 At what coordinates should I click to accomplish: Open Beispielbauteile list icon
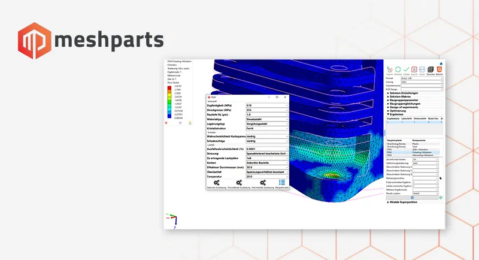[x=282, y=183]
